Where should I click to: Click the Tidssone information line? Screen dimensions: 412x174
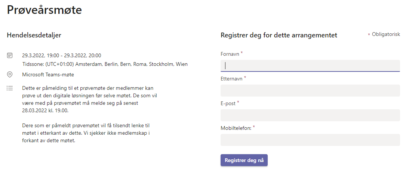point(105,64)
